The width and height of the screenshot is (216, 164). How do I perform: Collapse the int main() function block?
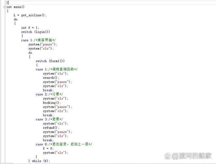click(5, 7)
